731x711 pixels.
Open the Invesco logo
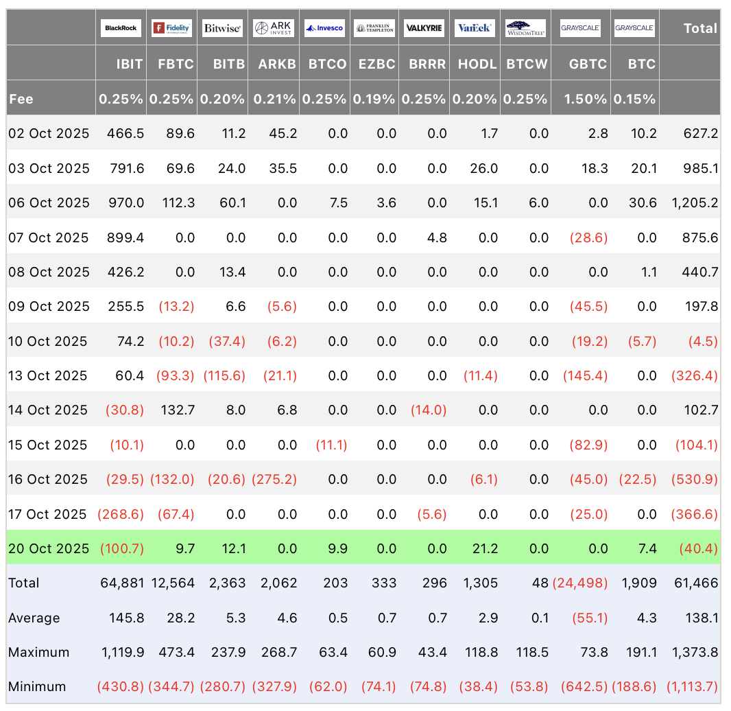coord(324,28)
